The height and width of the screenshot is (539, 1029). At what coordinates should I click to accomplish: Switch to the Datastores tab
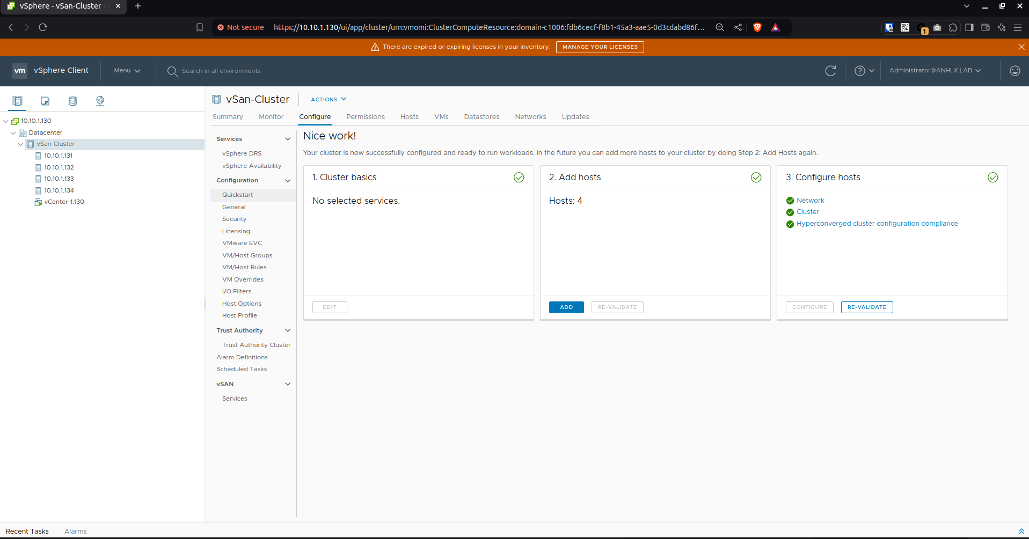pos(481,117)
